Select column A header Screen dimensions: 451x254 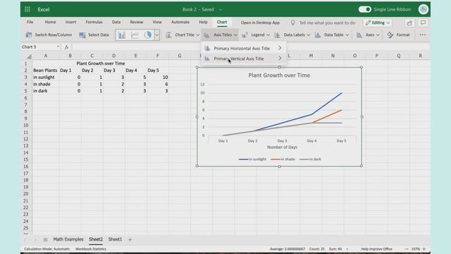click(46, 56)
